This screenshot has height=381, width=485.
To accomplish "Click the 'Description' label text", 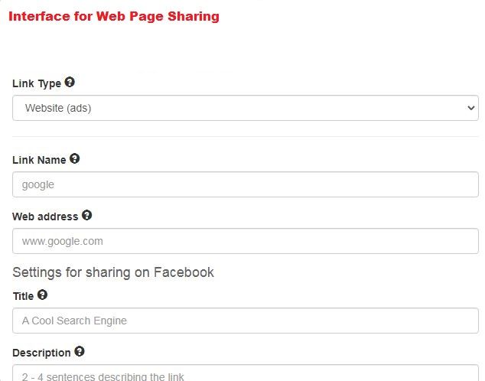I will click(x=41, y=353).
